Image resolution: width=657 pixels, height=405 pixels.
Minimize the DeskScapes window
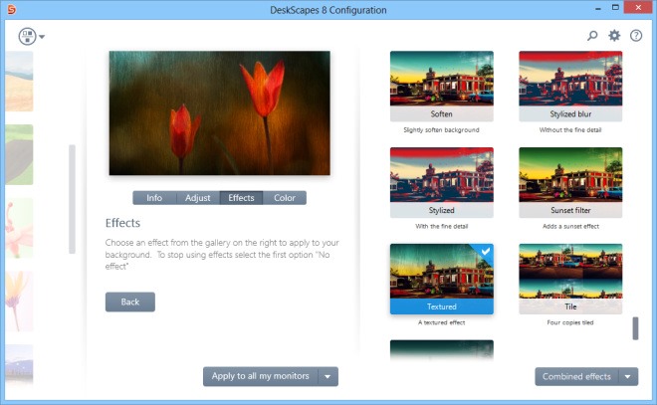coord(598,8)
